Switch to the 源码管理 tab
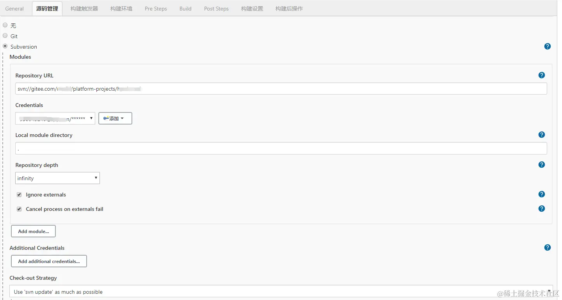Screen dimensions: 562x300 coord(47,8)
